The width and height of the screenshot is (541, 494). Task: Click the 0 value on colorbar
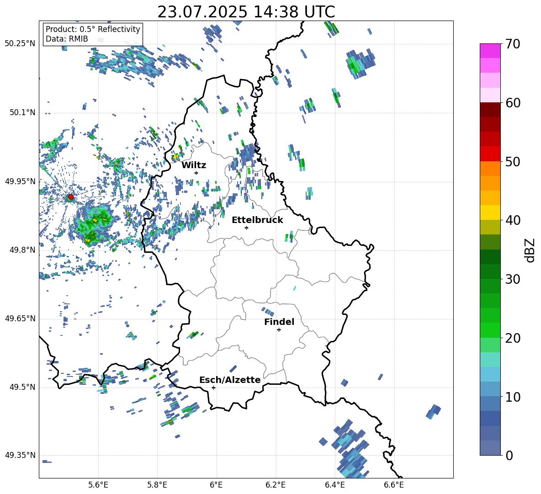tap(509, 455)
